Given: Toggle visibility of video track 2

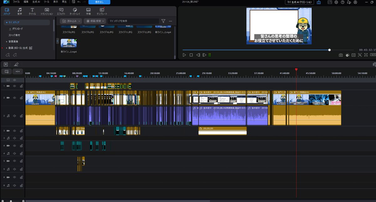Looking at the screenshot, I should click(14, 98).
